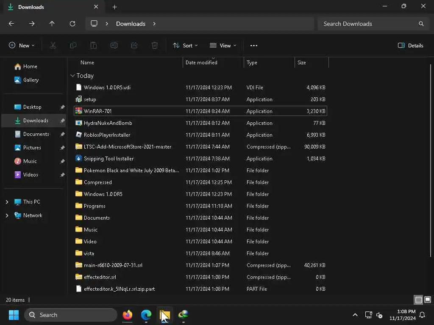Screen dimensions: 434x325
Task: Click the taskbar Search box
Action: coord(71,315)
